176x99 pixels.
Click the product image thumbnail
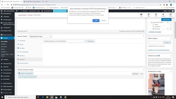156,84
